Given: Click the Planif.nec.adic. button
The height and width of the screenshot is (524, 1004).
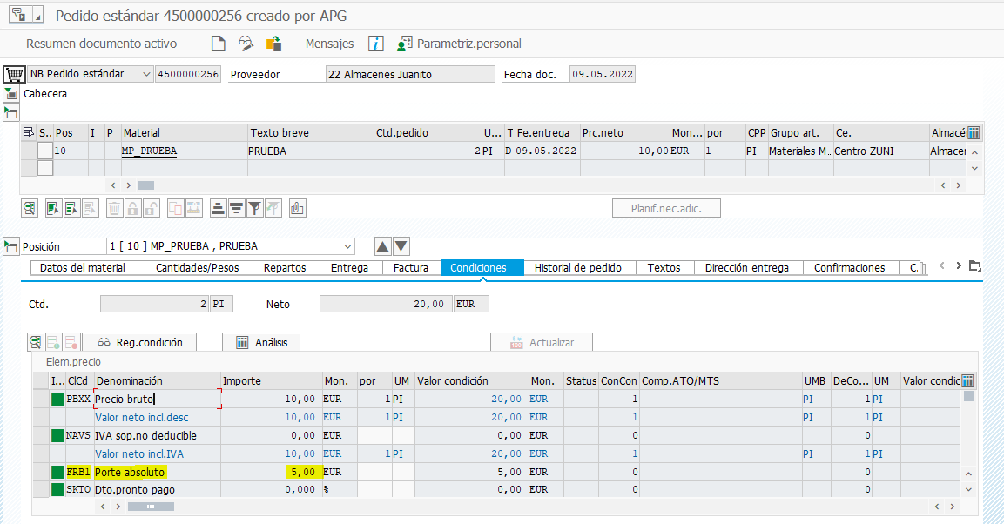Looking at the screenshot, I should (x=666, y=208).
